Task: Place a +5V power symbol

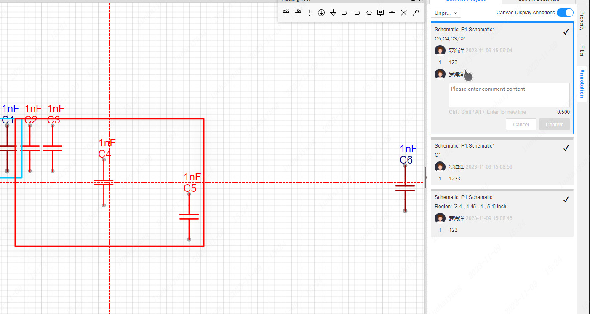Action: [298, 13]
